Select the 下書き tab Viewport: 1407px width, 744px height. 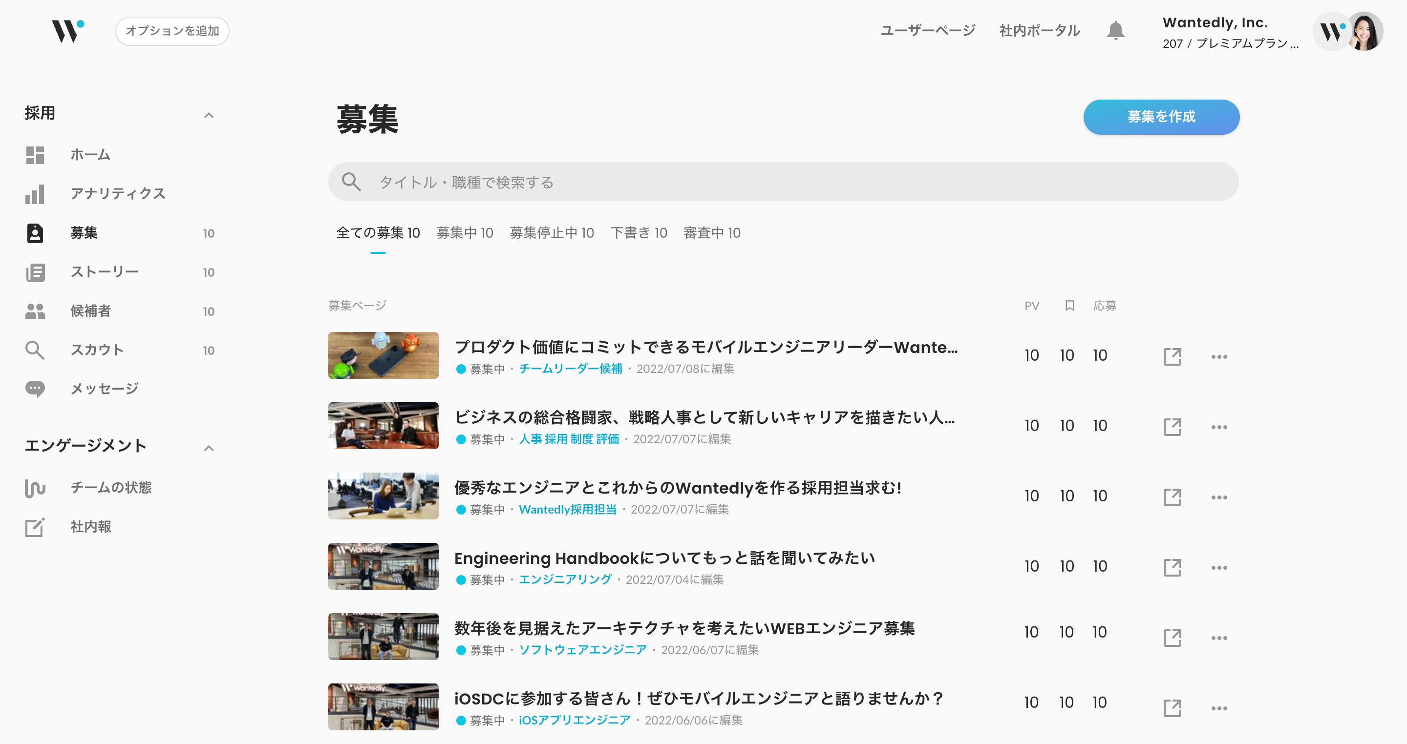[638, 233]
